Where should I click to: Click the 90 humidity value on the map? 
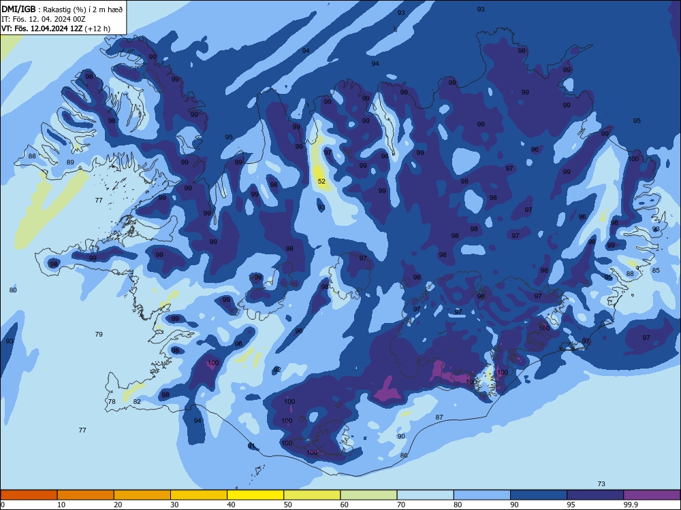point(401,437)
